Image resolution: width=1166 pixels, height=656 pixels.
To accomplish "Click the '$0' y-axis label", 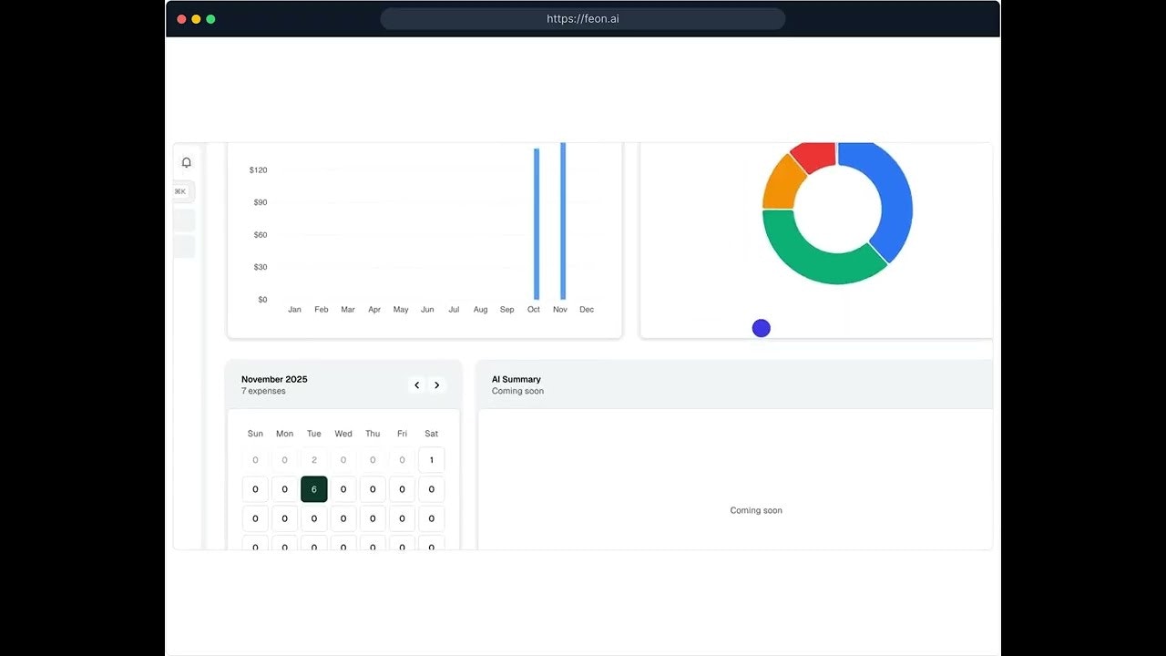I will [x=262, y=300].
